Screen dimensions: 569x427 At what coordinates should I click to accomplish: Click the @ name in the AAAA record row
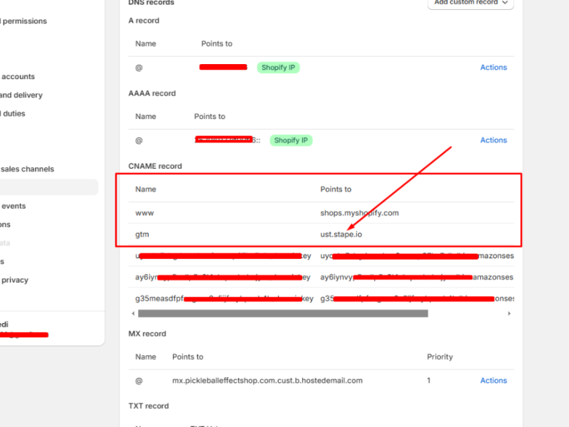[x=139, y=141]
